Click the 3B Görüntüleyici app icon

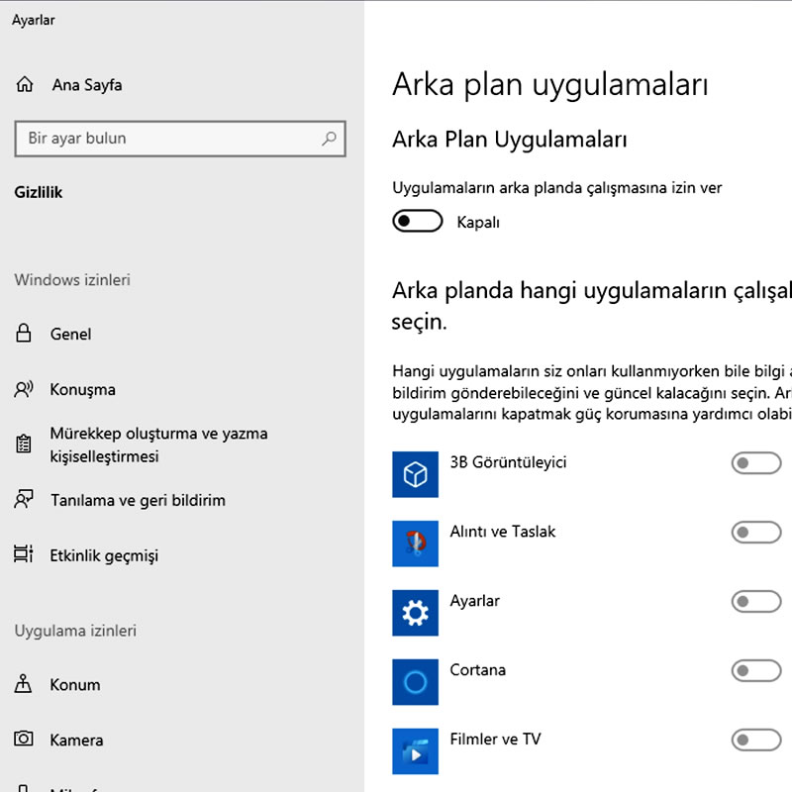[415, 476]
